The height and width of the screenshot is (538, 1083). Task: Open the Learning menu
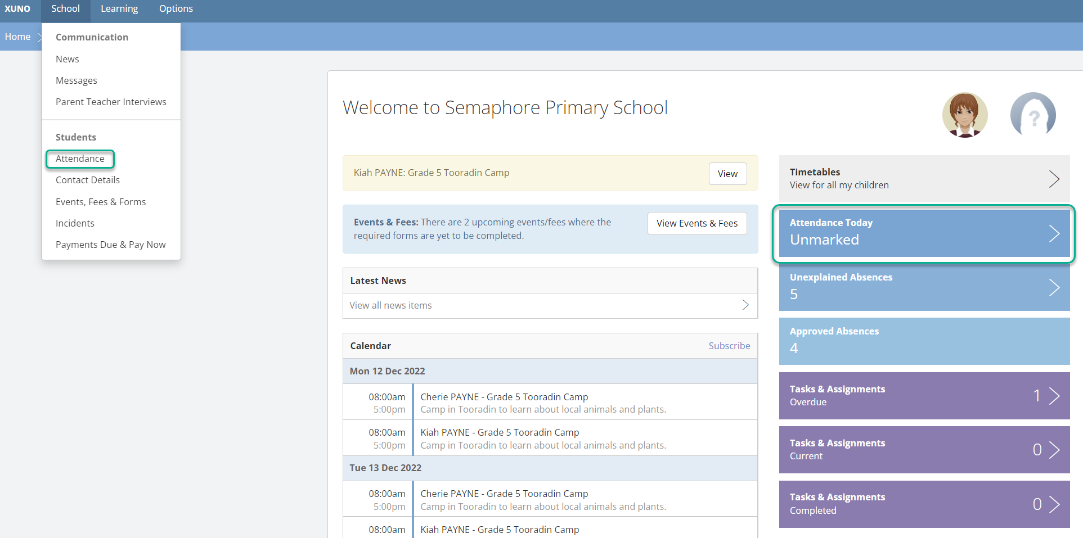pos(119,8)
